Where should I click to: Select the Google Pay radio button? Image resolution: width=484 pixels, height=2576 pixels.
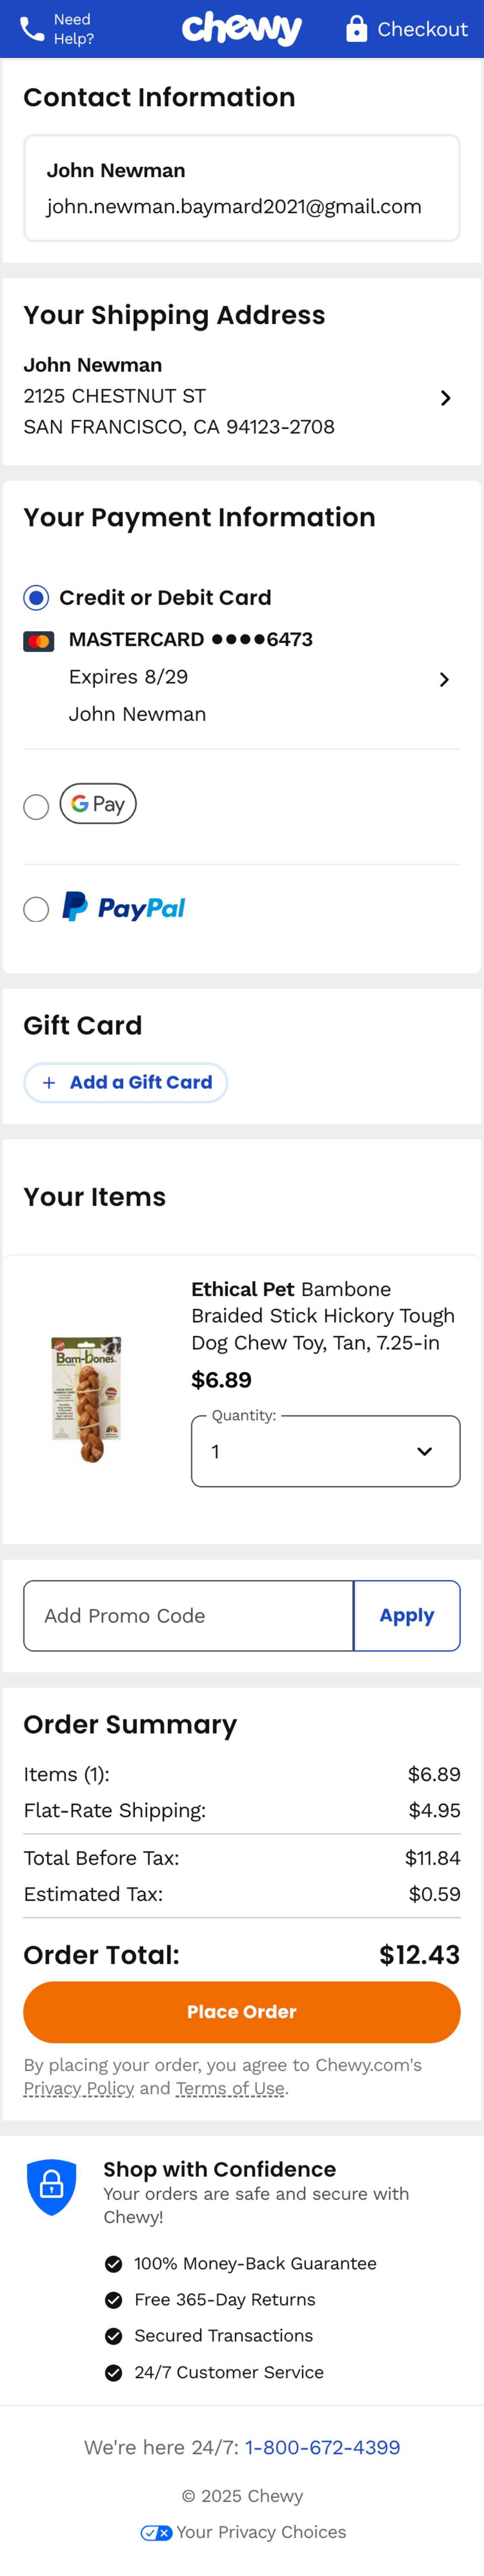click(36, 807)
